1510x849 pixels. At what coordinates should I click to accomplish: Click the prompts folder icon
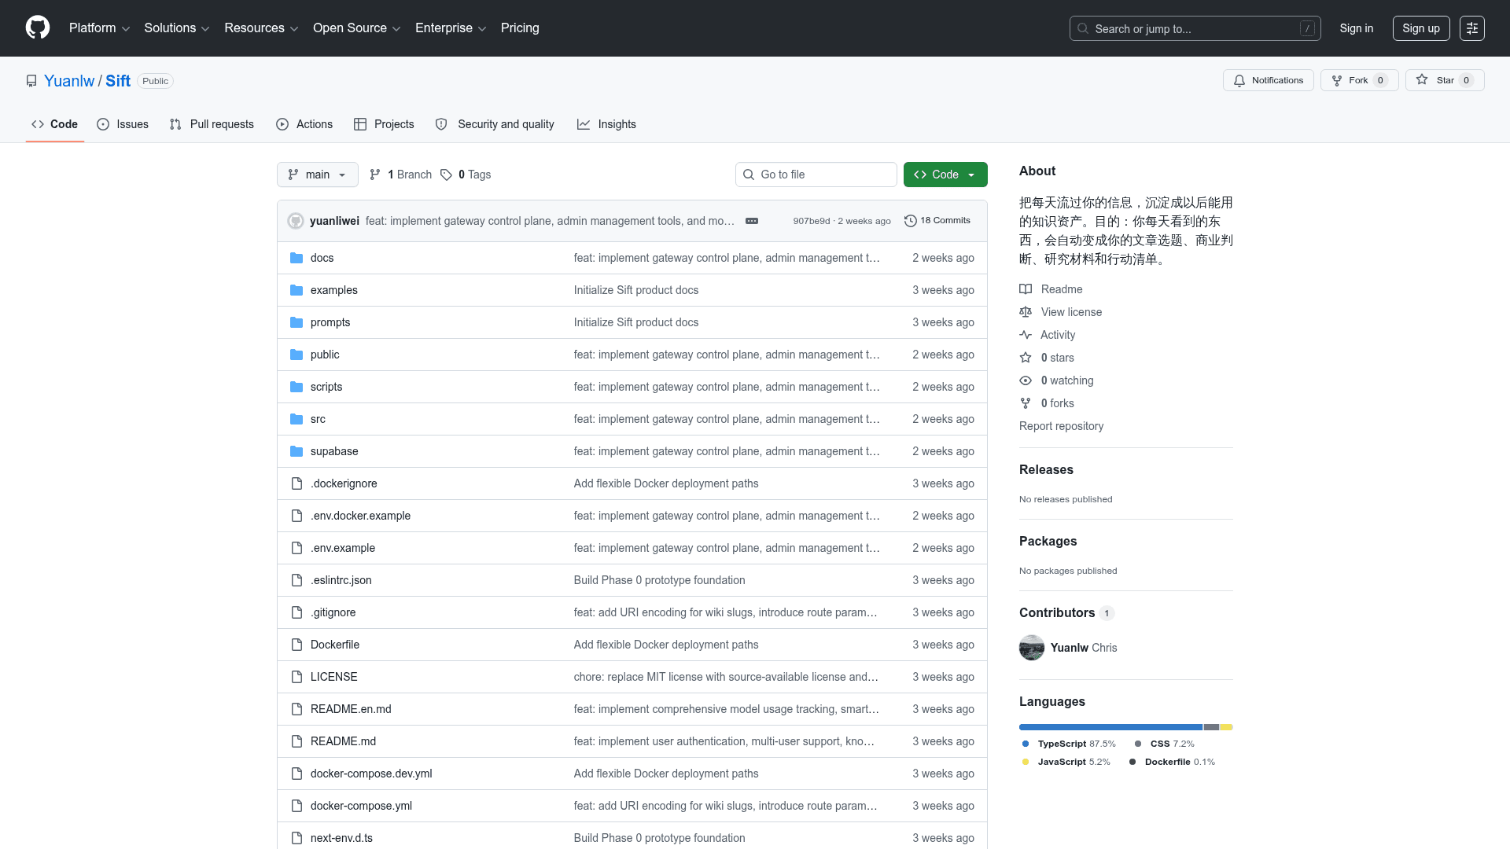click(x=296, y=322)
